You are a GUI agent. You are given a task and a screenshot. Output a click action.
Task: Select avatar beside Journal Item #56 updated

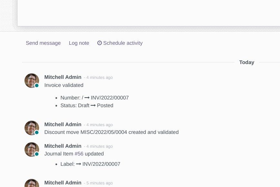(x=32, y=149)
